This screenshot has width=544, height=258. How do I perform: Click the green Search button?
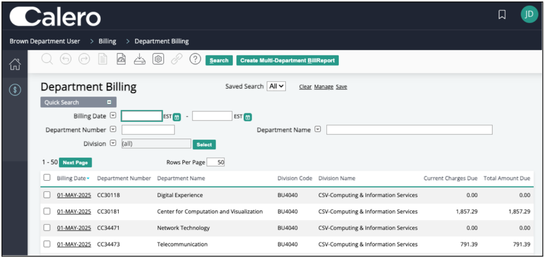[x=219, y=60]
